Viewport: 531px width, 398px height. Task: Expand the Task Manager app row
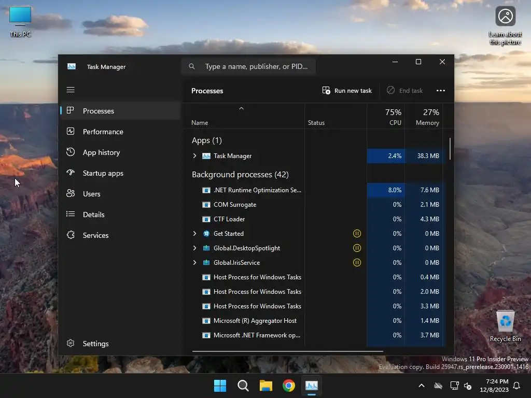[x=195, y=155]
